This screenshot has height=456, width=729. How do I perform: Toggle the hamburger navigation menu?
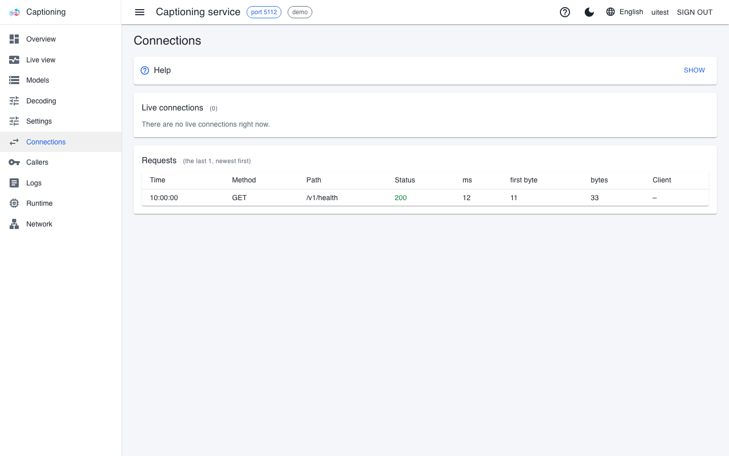(x=140, y=12)
